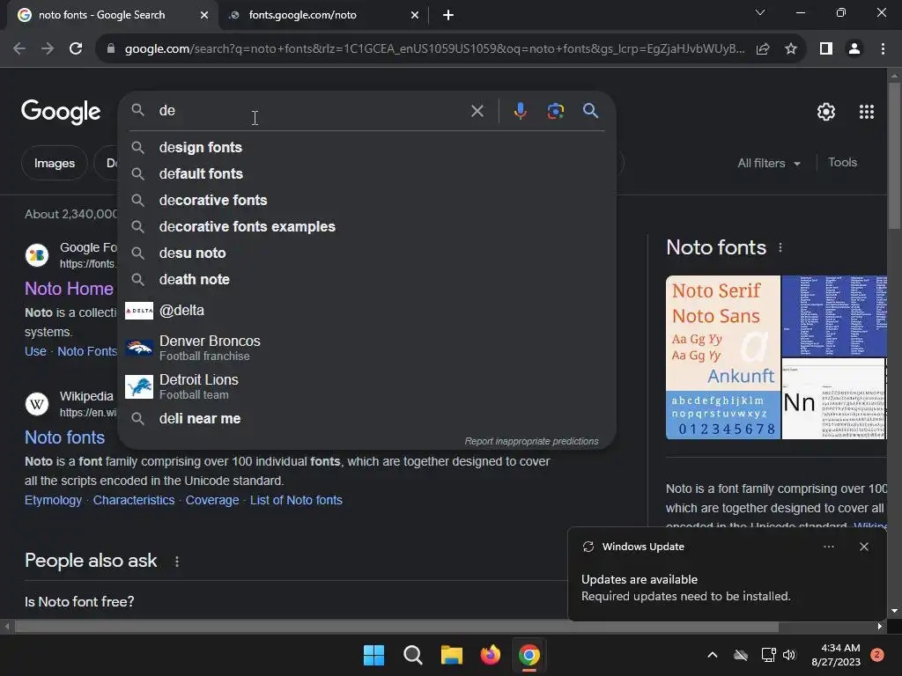Click the address bar URL
902x676 pixels.
[434, 49]
